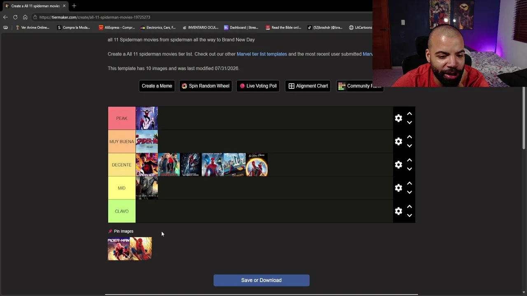
Task: Select the second unranked Spider-Man poster
Action: pos(141,249)
